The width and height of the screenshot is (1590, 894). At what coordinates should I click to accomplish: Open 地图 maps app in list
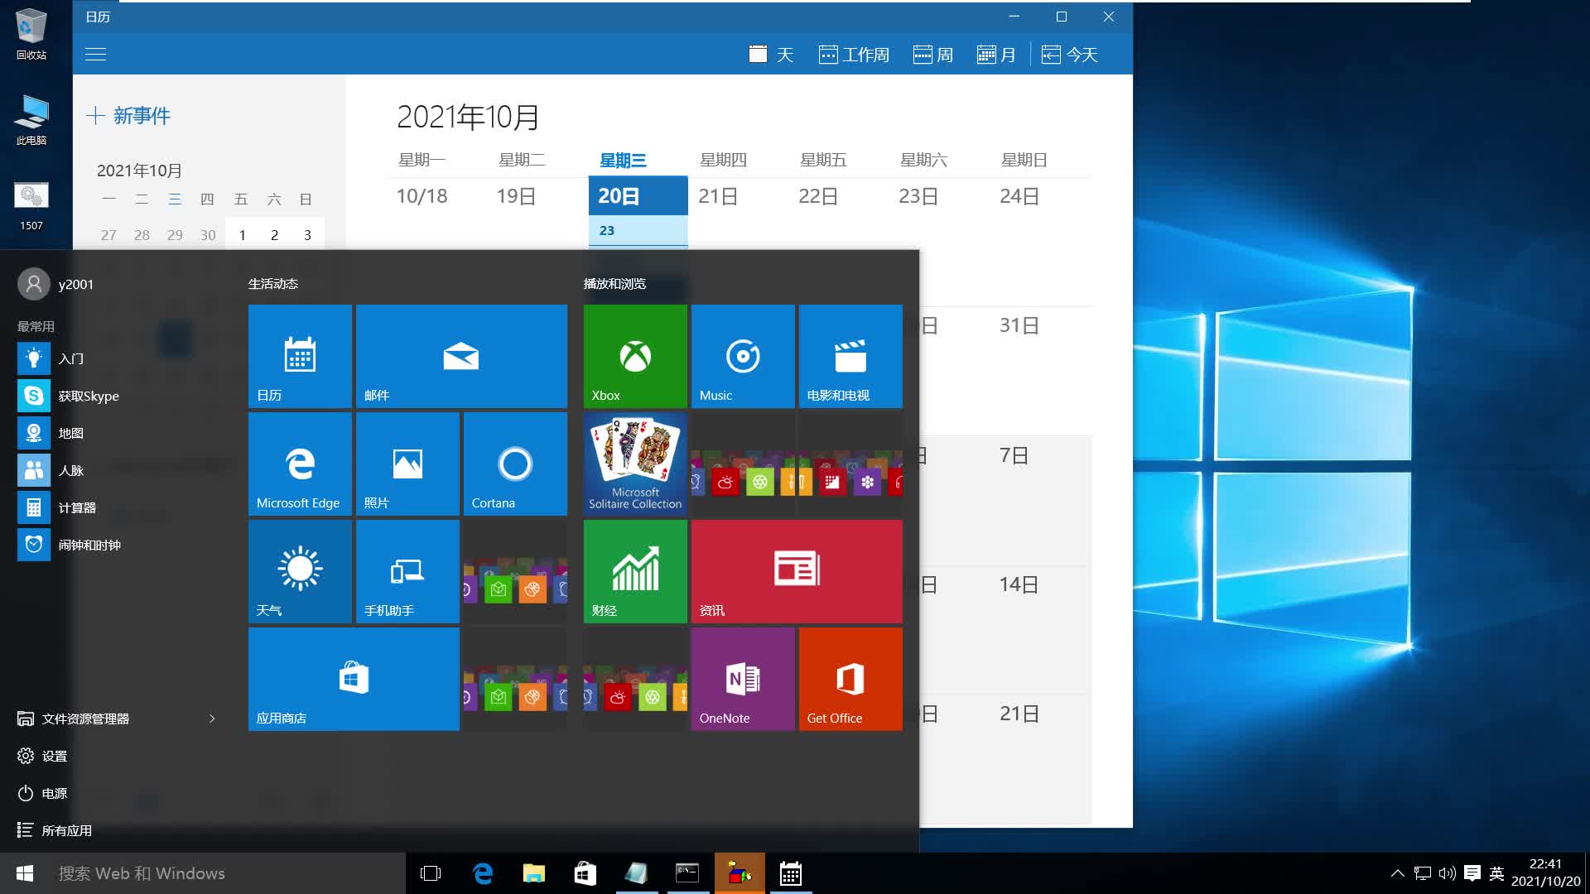pos(116,433)
